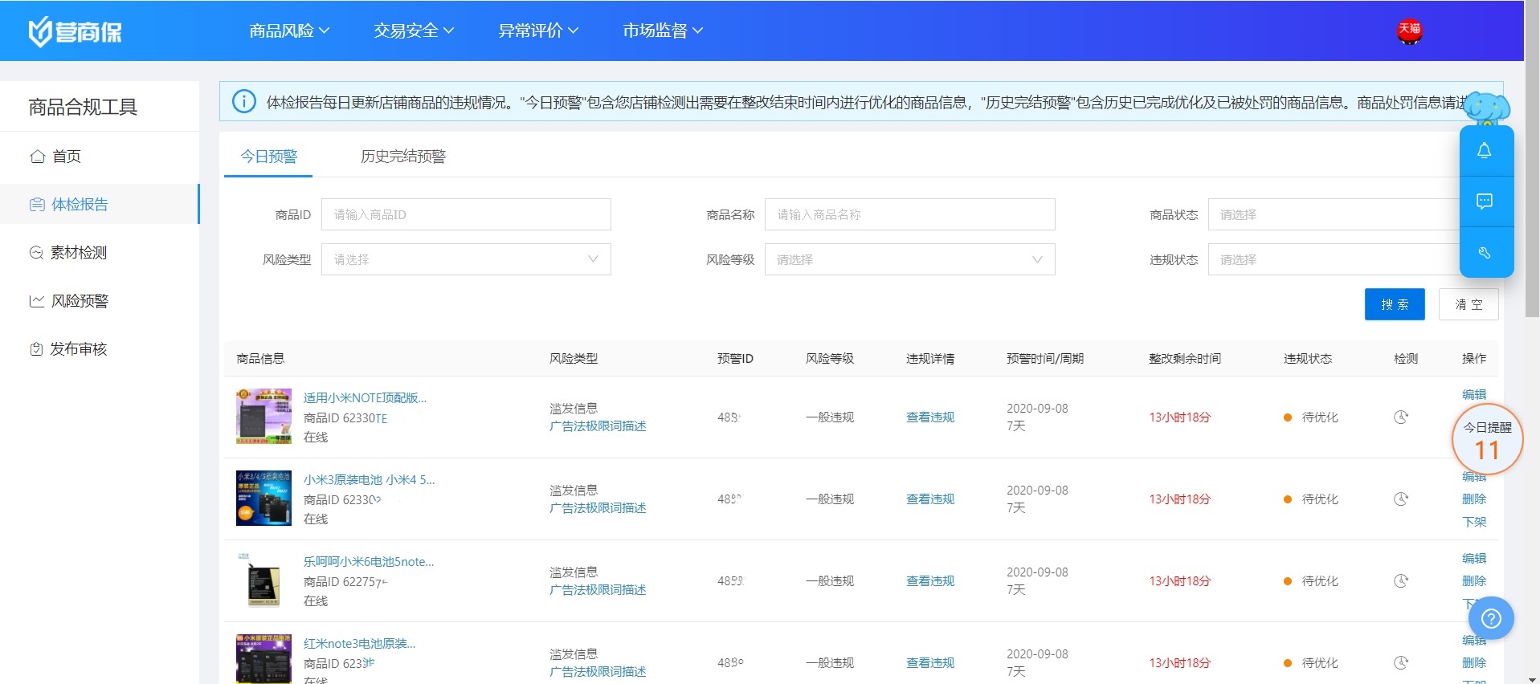Image resolution: width=1540 pixels, height=684 pixels.
Task: Open product link 红米note3电池原装...
Action: (x=359, y=643)
